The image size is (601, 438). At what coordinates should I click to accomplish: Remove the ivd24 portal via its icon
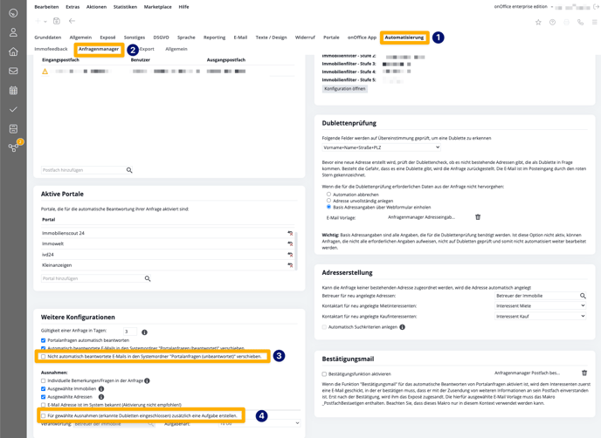(290, 254)
